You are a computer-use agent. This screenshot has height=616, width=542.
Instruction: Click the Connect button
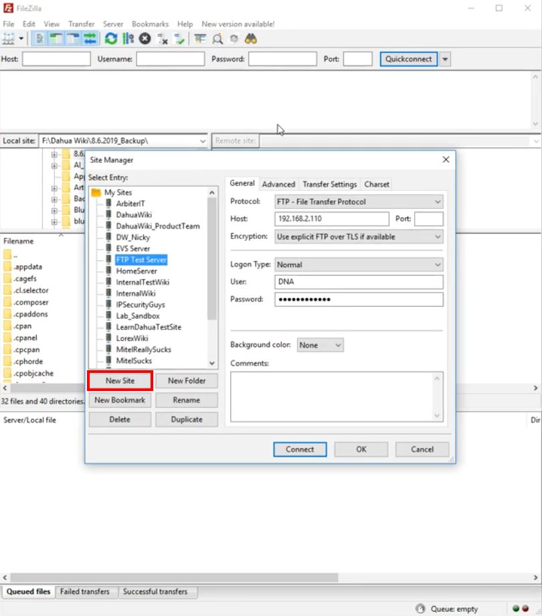[x=300, y=449]
